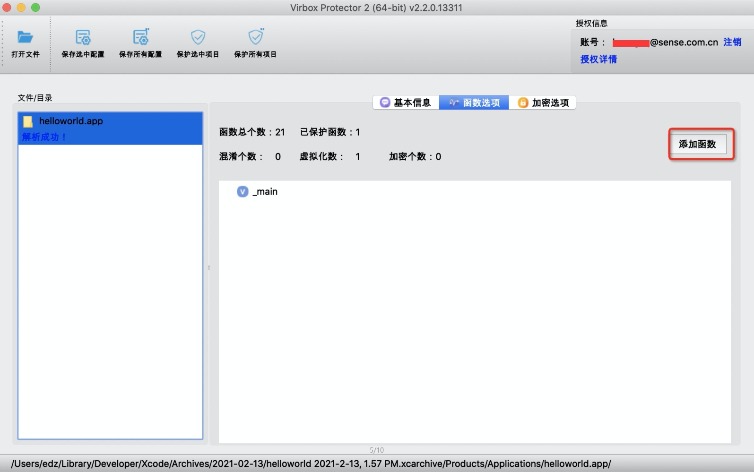Viewport: 754px width, 472px height.
Task: Click the 保存所有配置 toolbar icon
Action: tap(141, 37)
